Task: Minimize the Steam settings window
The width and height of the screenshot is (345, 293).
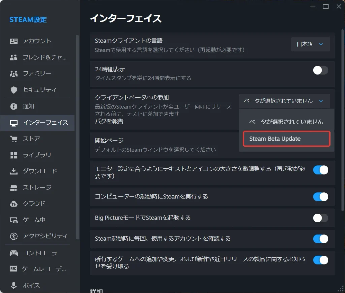Action: tap(313, 7)
